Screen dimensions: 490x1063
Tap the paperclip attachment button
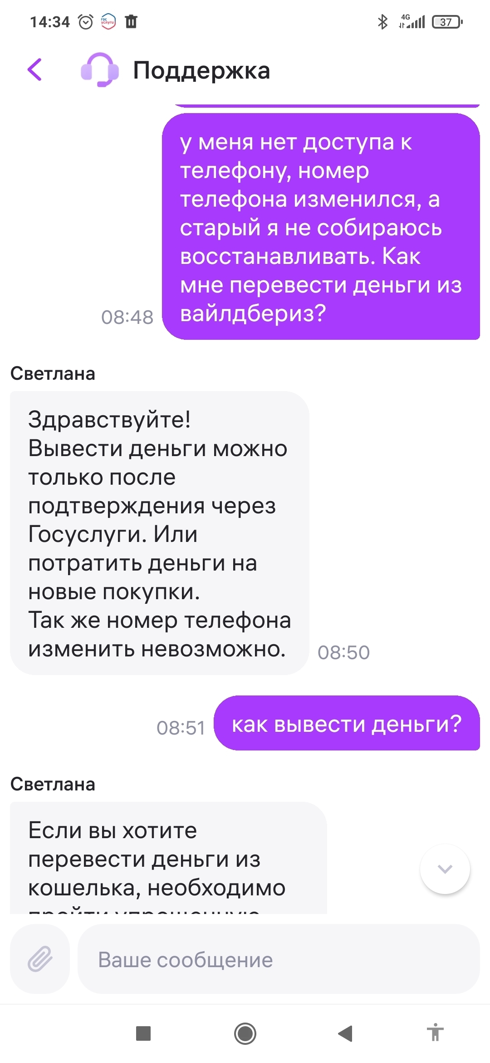(40, 959)
